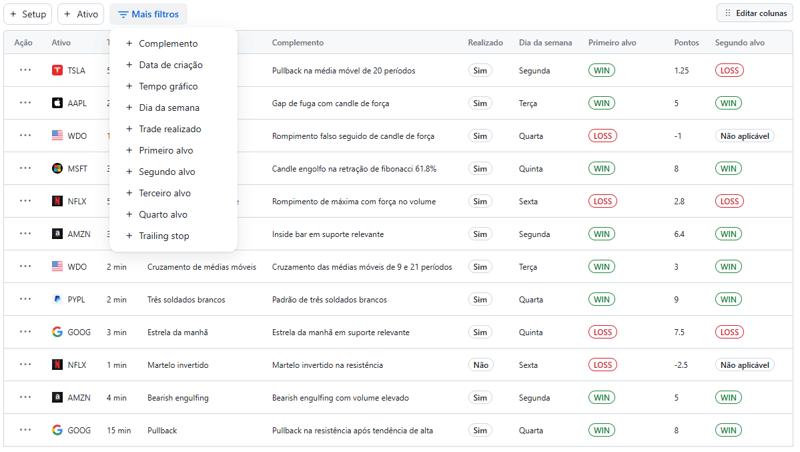Open the three-dot action menu for TSLA row
The height and width of the screenshot is (452, 800).
[x=25, y=70]
